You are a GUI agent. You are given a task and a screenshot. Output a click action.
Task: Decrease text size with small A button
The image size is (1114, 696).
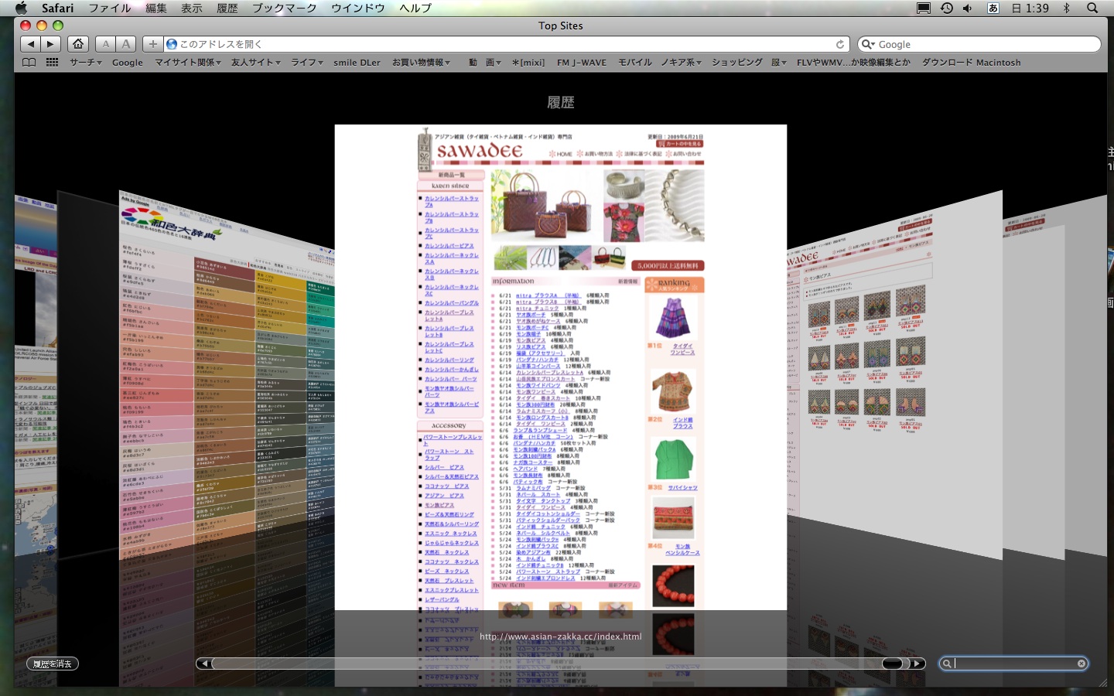(x=106, y=44)
